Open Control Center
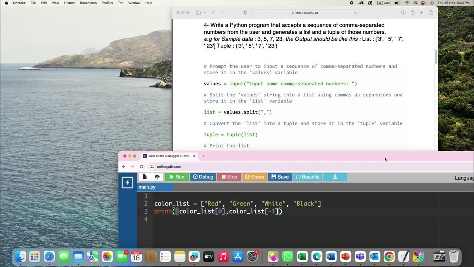The width and height of the screenshot is (474, 267). pos(424,3)
